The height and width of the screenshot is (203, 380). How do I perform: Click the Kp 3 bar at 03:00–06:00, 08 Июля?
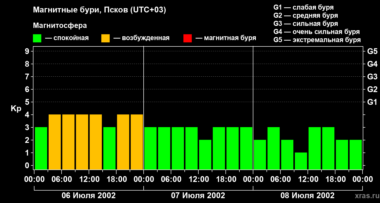[274, 148]
